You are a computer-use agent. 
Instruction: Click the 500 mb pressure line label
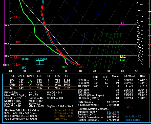pyautogui.click(x=7, y=25)
